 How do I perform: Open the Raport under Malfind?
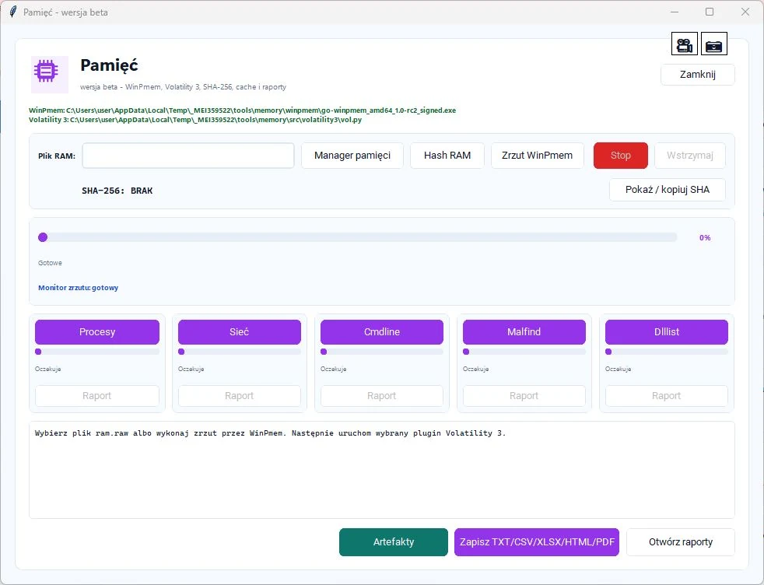pyautogui.click(x=524, y=395)
